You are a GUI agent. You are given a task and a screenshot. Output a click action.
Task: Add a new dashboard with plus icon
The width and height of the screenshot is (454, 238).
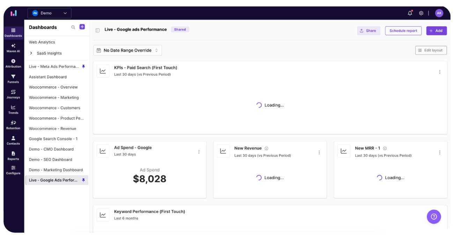(82, 27)
